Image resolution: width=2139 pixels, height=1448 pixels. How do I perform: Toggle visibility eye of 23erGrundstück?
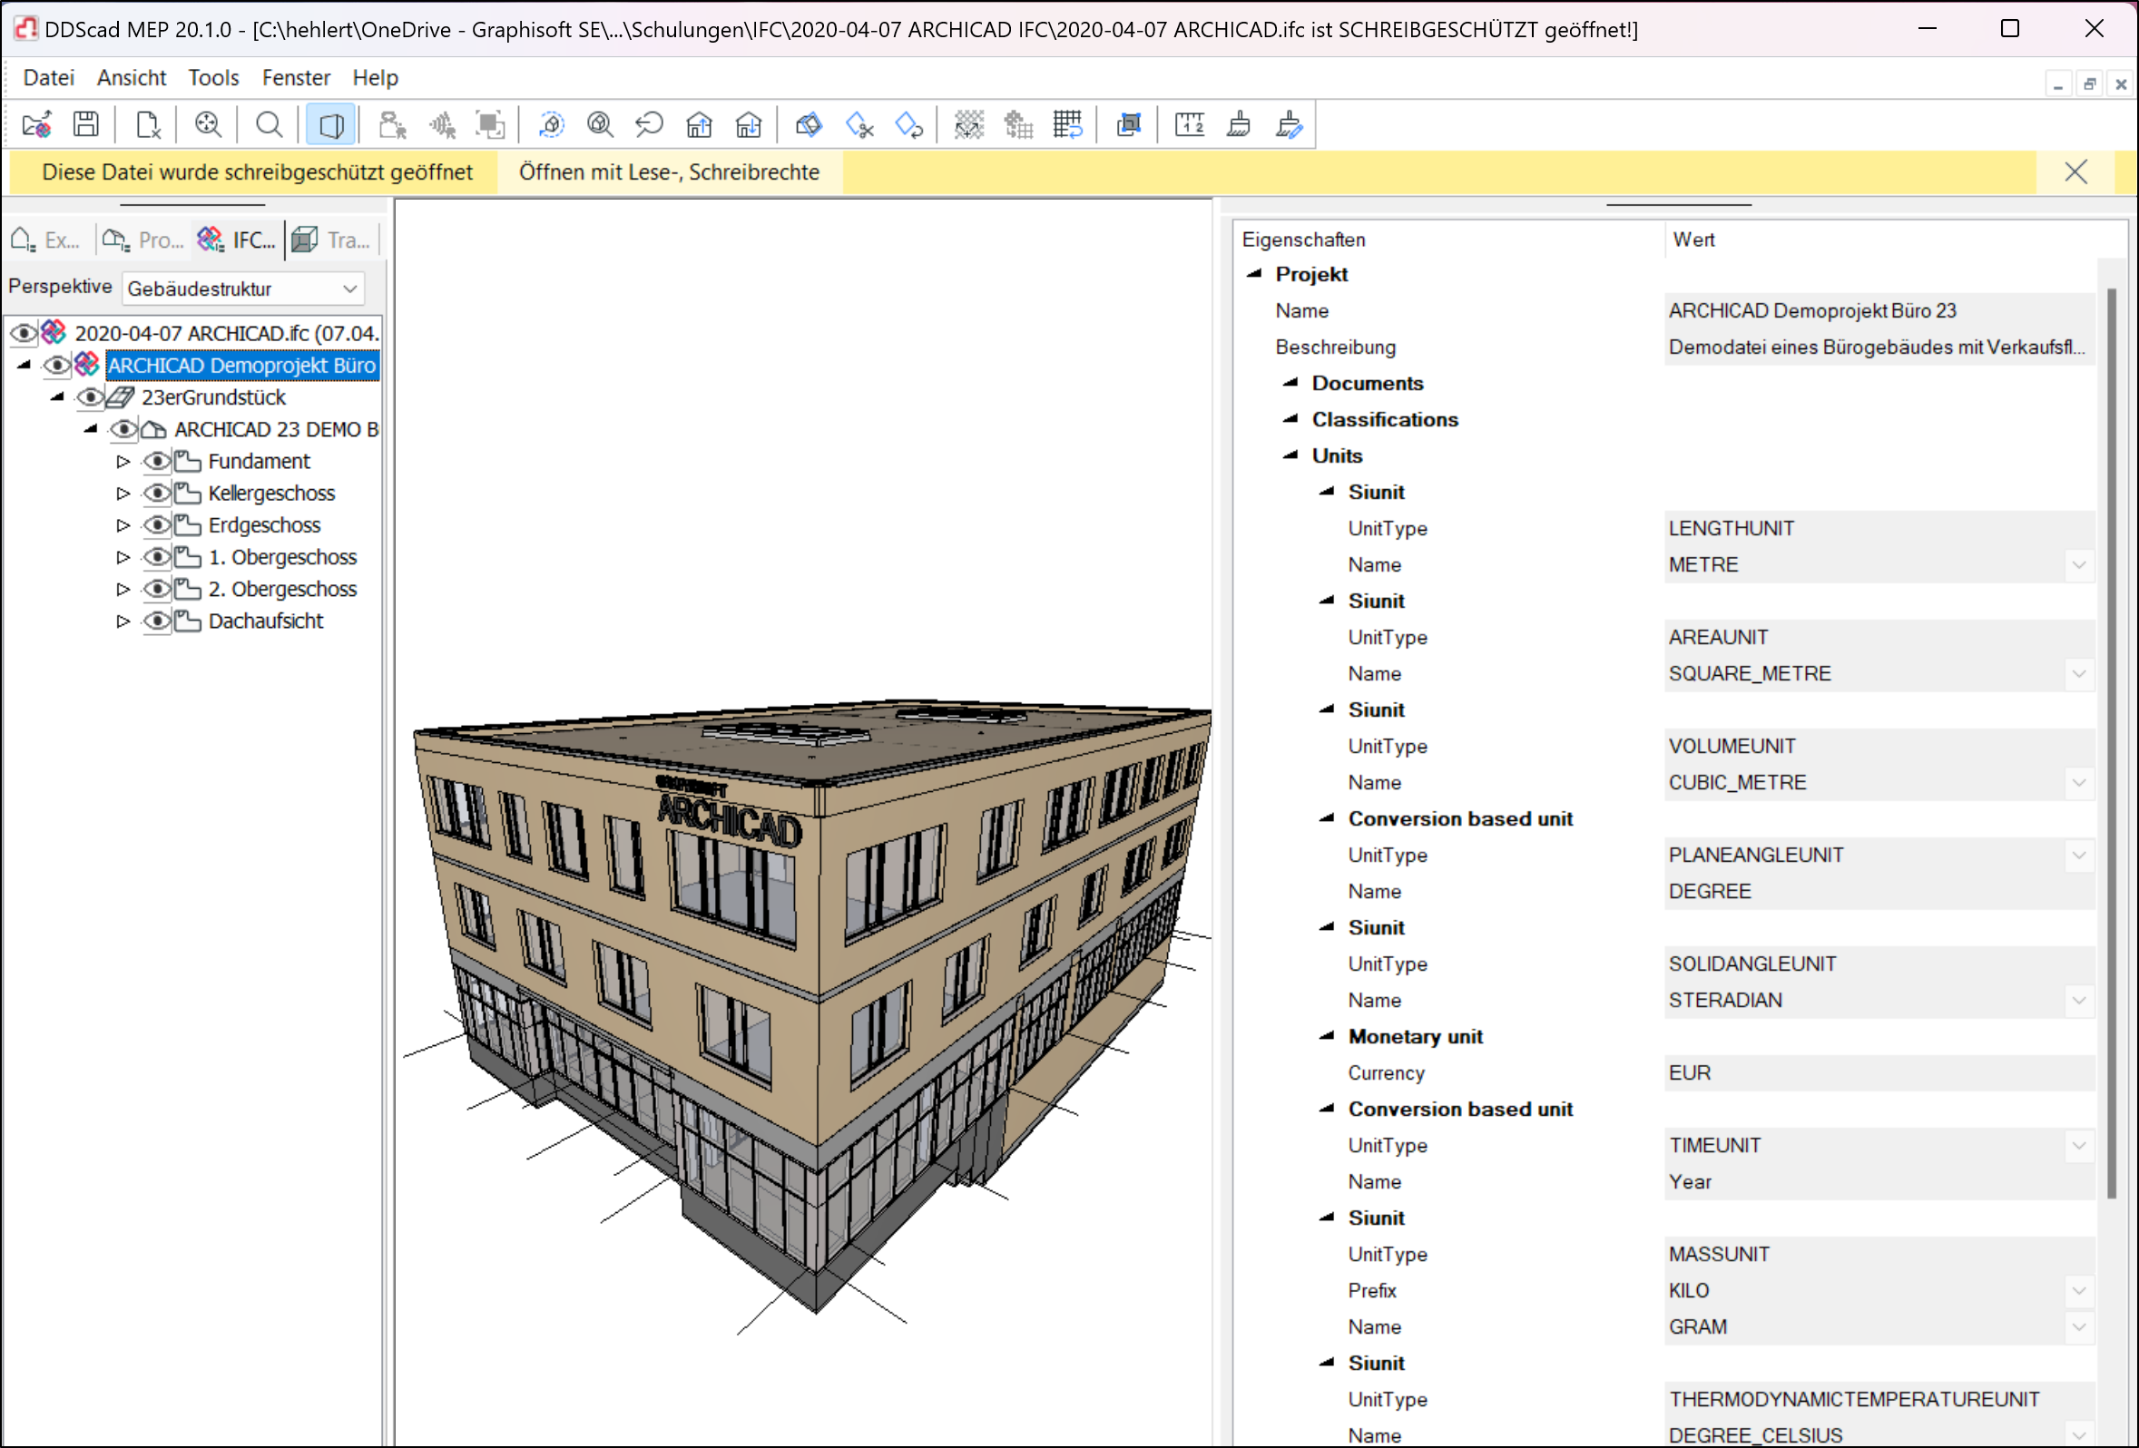coord(90,397)
